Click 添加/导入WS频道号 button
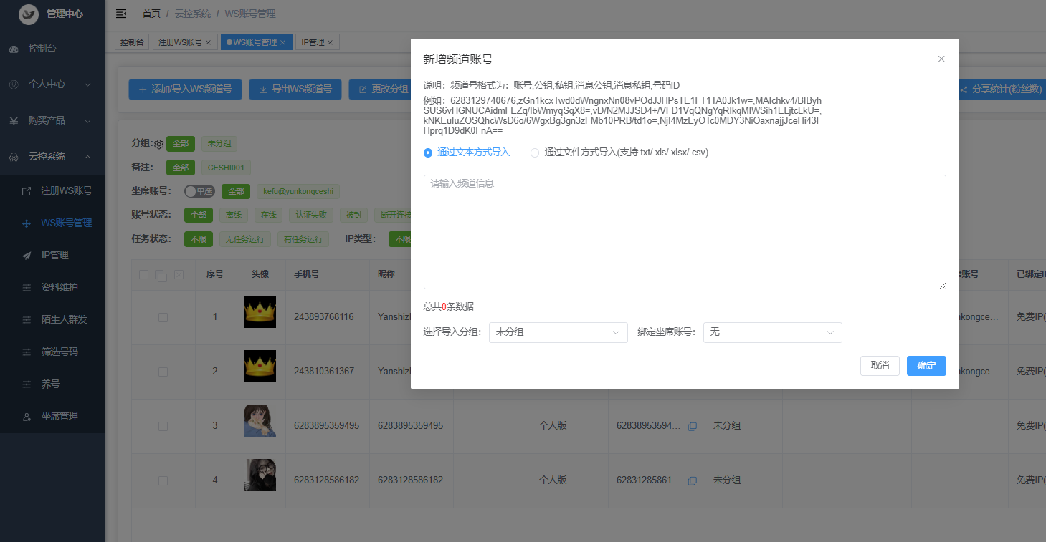 coord(185,89)
